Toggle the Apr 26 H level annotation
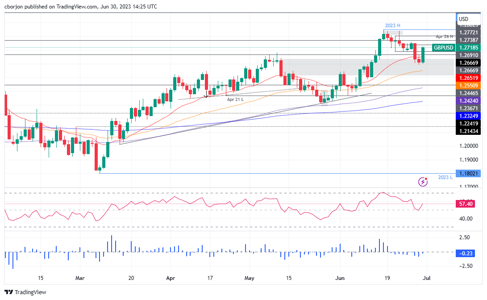 [445, 37]
